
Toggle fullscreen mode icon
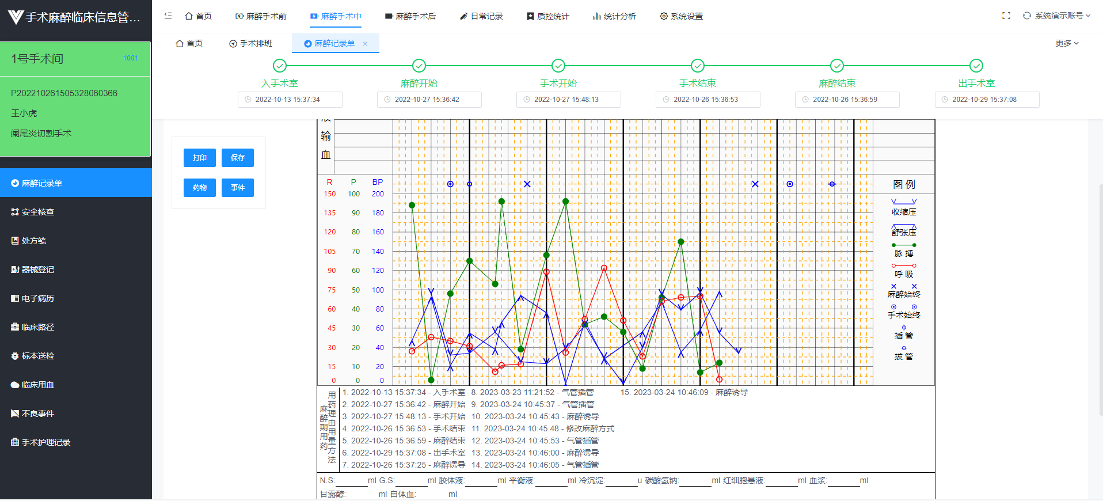pos(1006,16)
